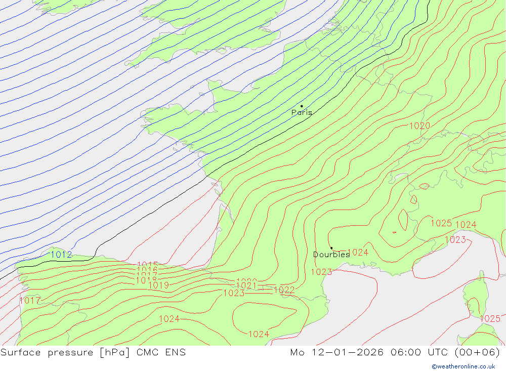The height and width of the screenshot is (371, 506).
Task: Click the 1017 label on the Atlantic coast
Action: [30, 301]
